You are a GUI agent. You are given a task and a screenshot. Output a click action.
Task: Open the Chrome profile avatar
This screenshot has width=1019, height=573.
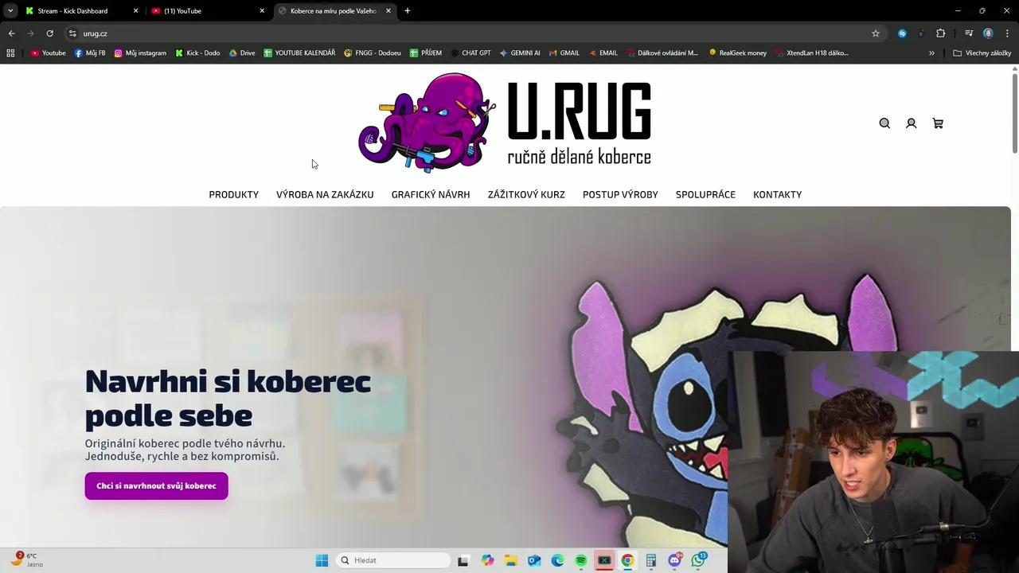click(988, 33)
